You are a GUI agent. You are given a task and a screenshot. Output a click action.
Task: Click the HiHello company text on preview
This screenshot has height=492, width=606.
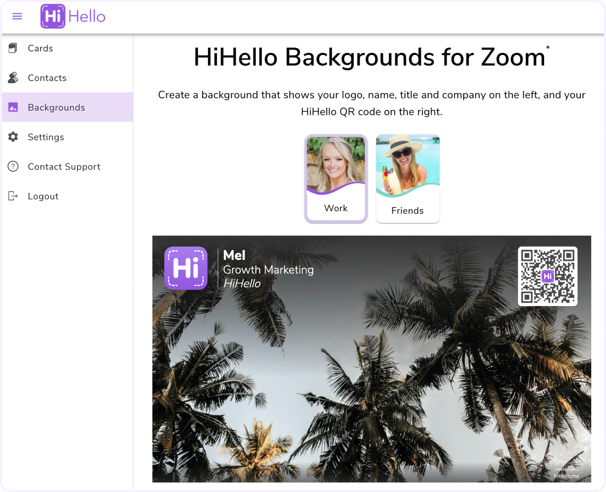pyautogui.click(x=242, y=283)
